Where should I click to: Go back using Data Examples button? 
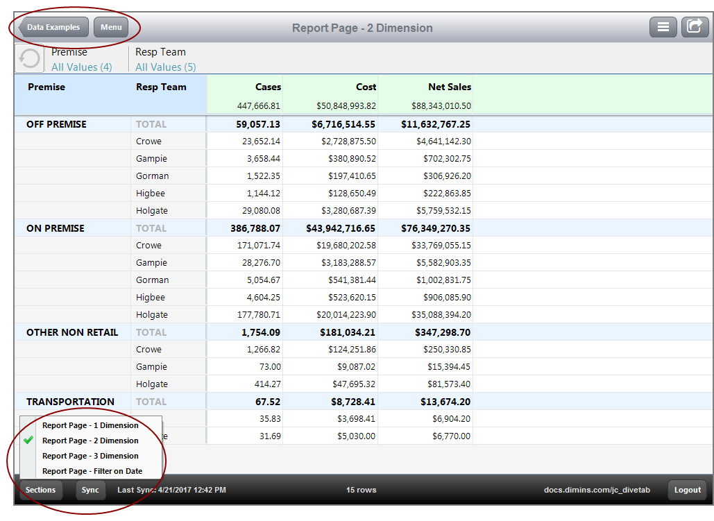[x=53, y=27]
